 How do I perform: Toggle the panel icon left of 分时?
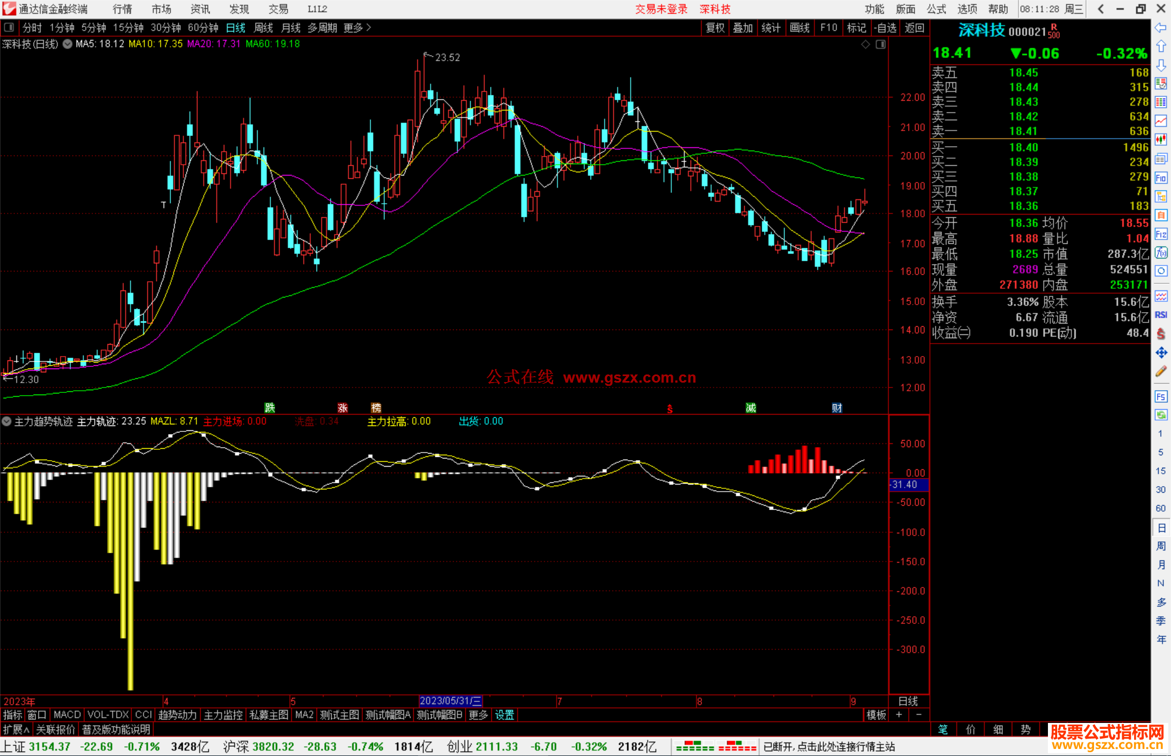(x=9, y=27)
